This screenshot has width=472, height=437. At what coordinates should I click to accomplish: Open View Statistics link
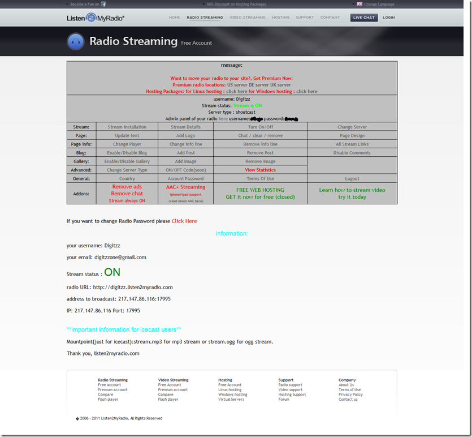[x=261, y=170]
